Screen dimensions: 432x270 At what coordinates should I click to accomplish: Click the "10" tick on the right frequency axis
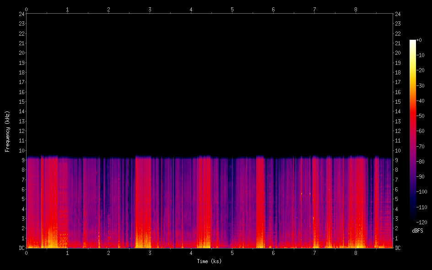tap(398, 151)
